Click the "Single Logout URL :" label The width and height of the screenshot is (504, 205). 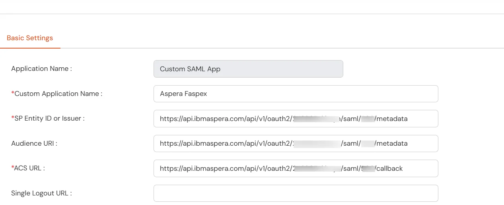pyautogui.click(x=41, y=193)
